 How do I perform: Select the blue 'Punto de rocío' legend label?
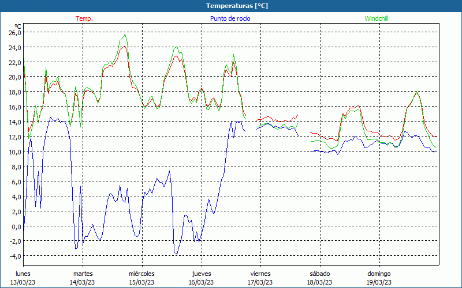click(230, 18)
